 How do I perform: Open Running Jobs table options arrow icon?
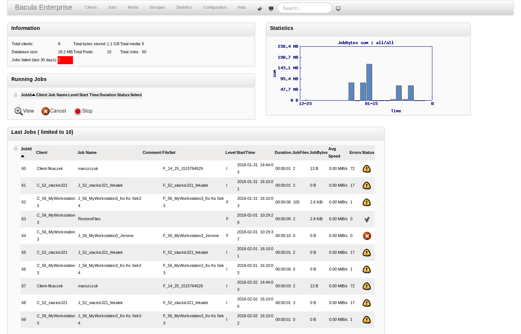pos(16,95)
